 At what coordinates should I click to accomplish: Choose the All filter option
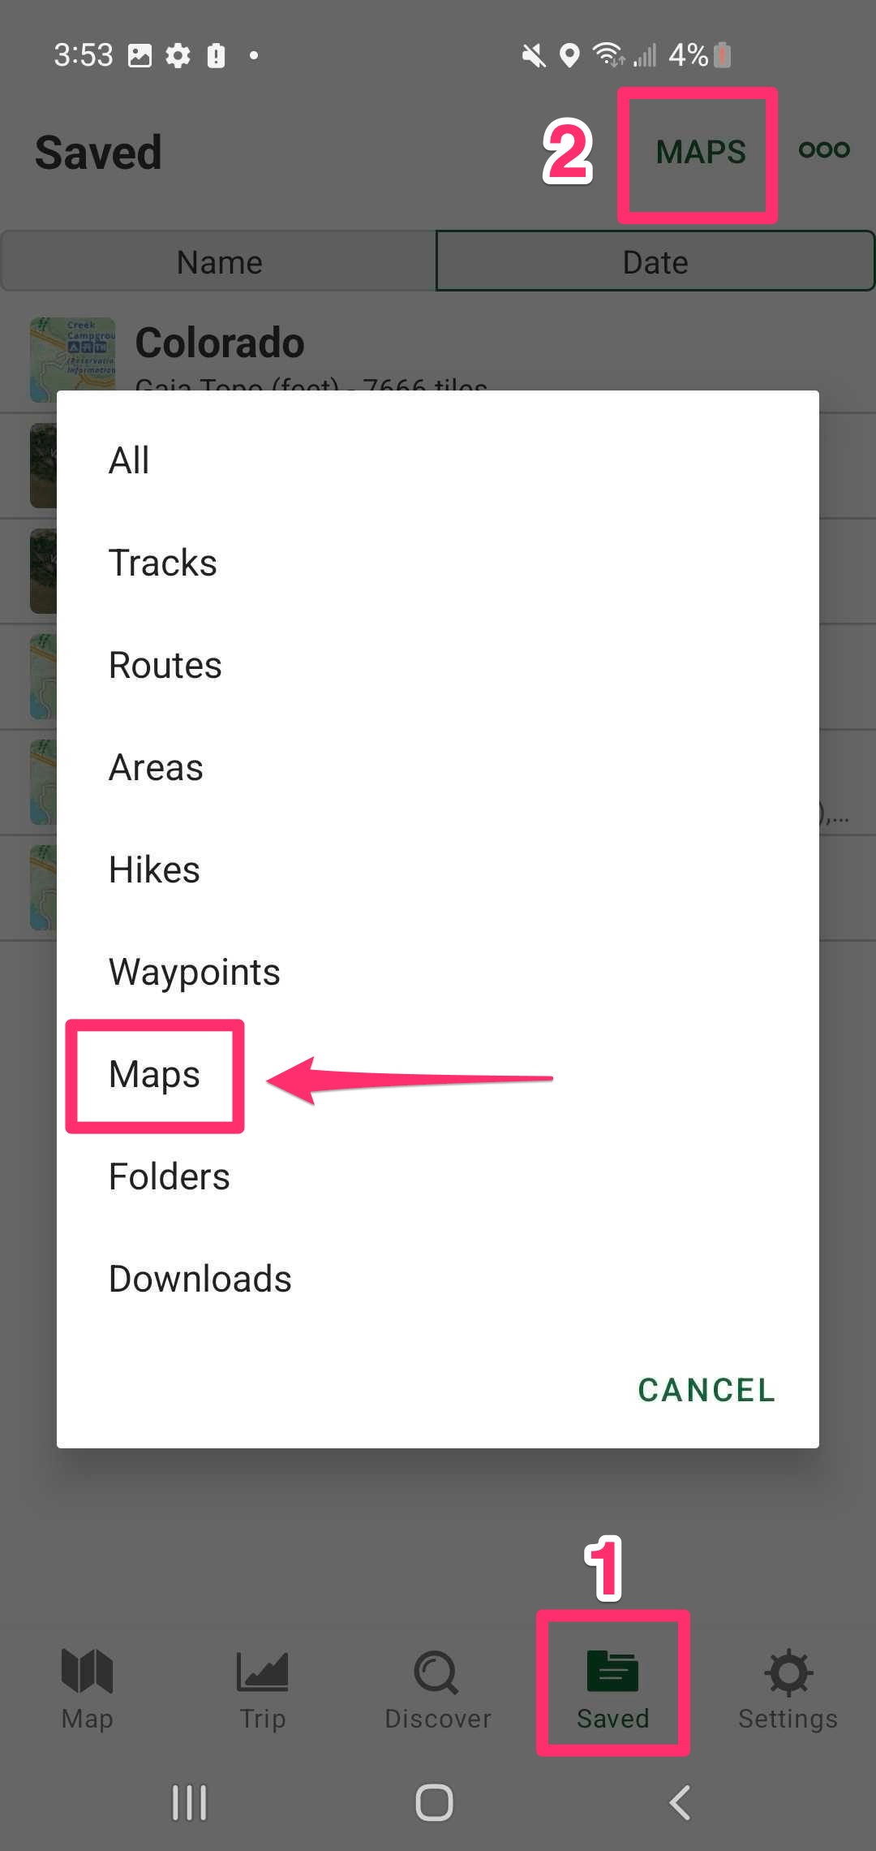point(129,460)
